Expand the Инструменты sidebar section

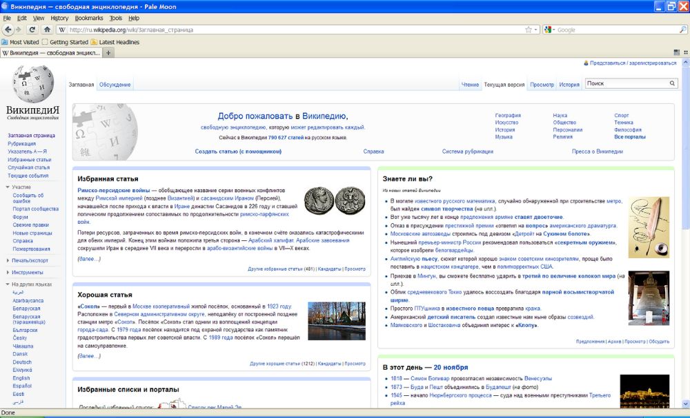coord(8,272)
